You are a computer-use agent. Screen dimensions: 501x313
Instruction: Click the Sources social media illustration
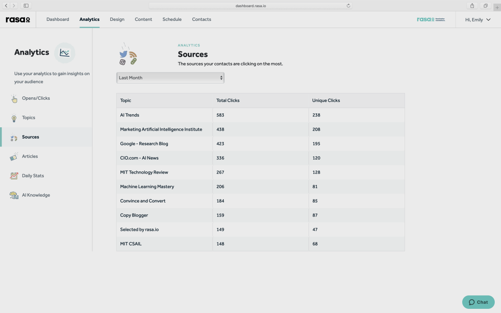pyautogui.click(x=128, y=55)
